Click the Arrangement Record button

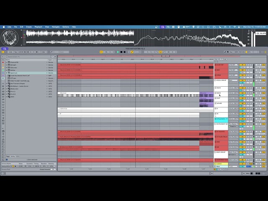coord(125,52)
